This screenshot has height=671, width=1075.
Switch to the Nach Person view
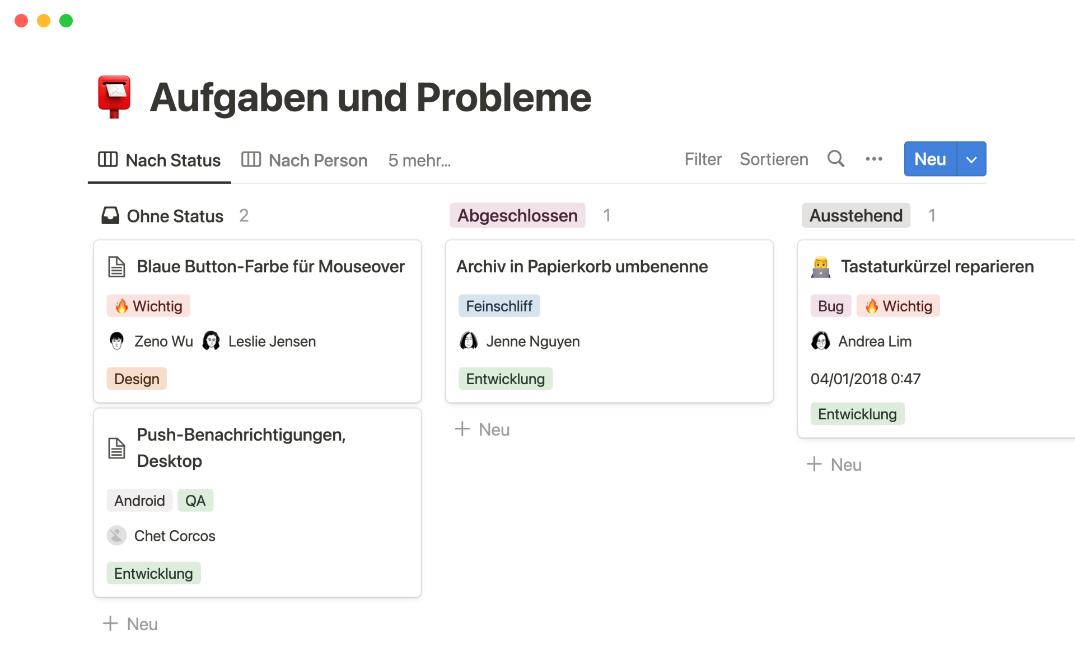pos(318,159)
